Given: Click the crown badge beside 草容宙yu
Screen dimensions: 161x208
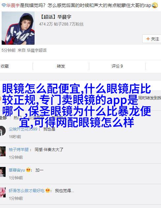Looking at the screenshot, I should [28, 170].
